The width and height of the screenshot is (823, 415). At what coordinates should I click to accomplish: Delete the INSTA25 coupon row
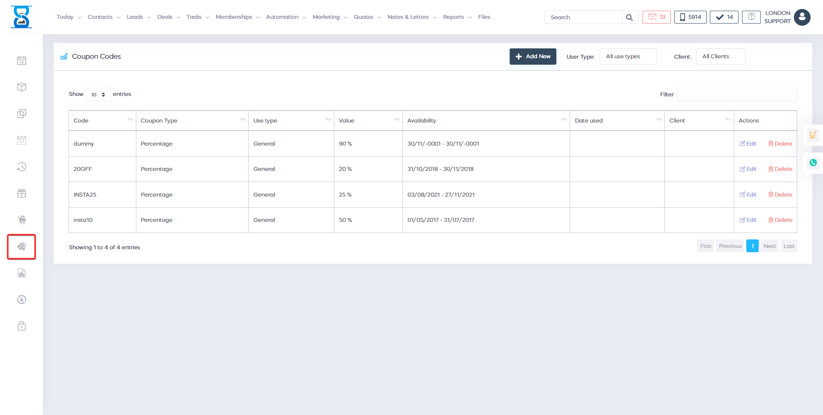tap(780, 195)
